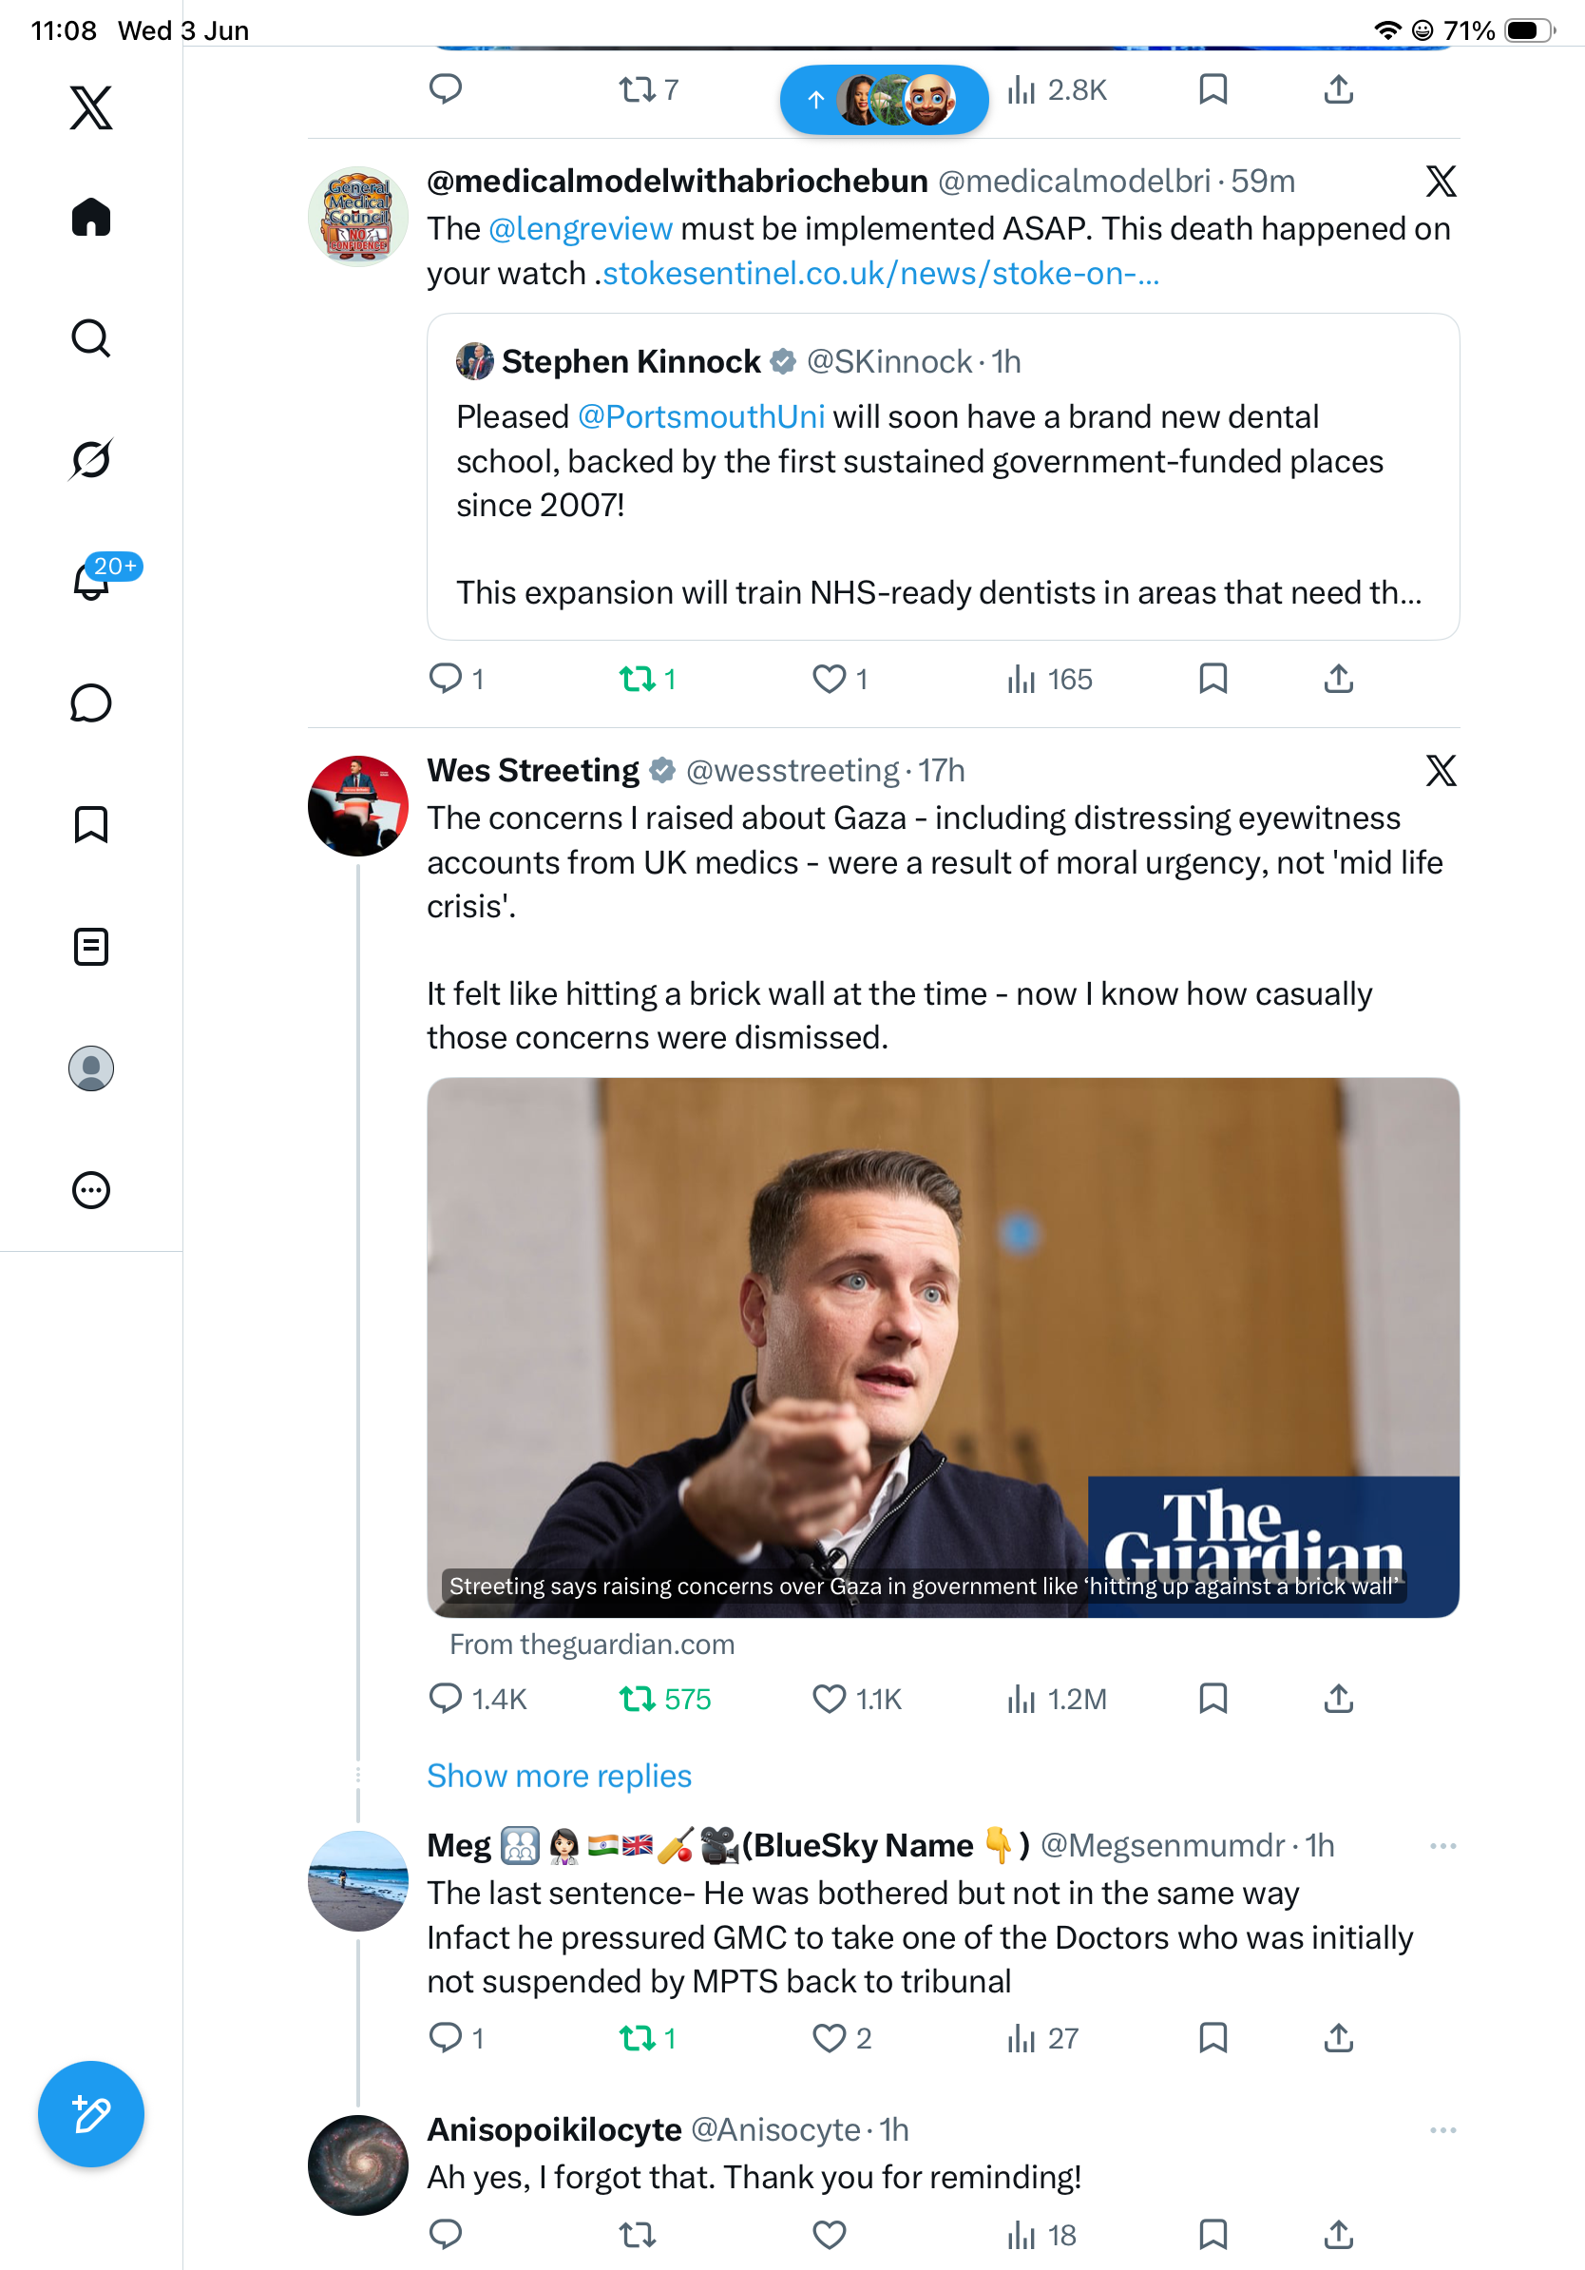The image size is (1585, 2270).
Task: Bookmark the medicalmodelbri post
Action: tap(1213, 678)
